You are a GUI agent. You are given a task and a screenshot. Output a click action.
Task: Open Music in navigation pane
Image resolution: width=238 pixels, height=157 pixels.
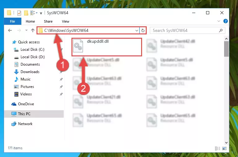pyautogui.click(x=22, y=79)
